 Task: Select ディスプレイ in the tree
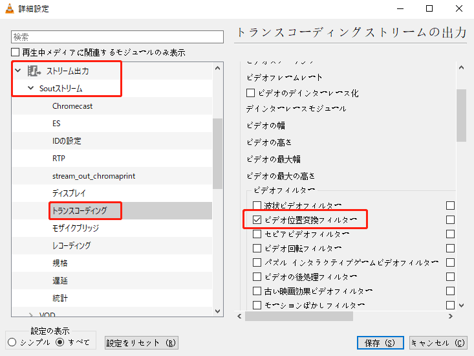(x=69, y=193)
